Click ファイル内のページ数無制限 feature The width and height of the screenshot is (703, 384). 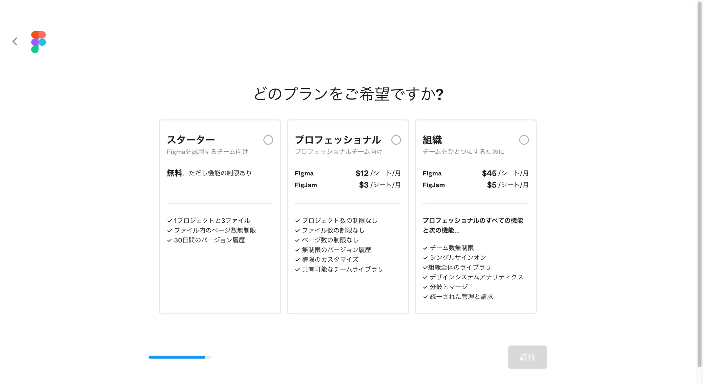coord(215,230)
